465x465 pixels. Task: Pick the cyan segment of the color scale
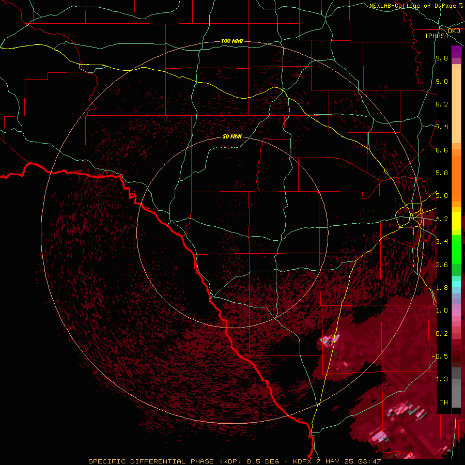click(x=456, y=284)
